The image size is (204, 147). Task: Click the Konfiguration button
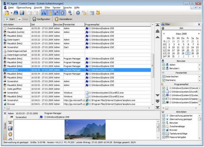[41, 19]
